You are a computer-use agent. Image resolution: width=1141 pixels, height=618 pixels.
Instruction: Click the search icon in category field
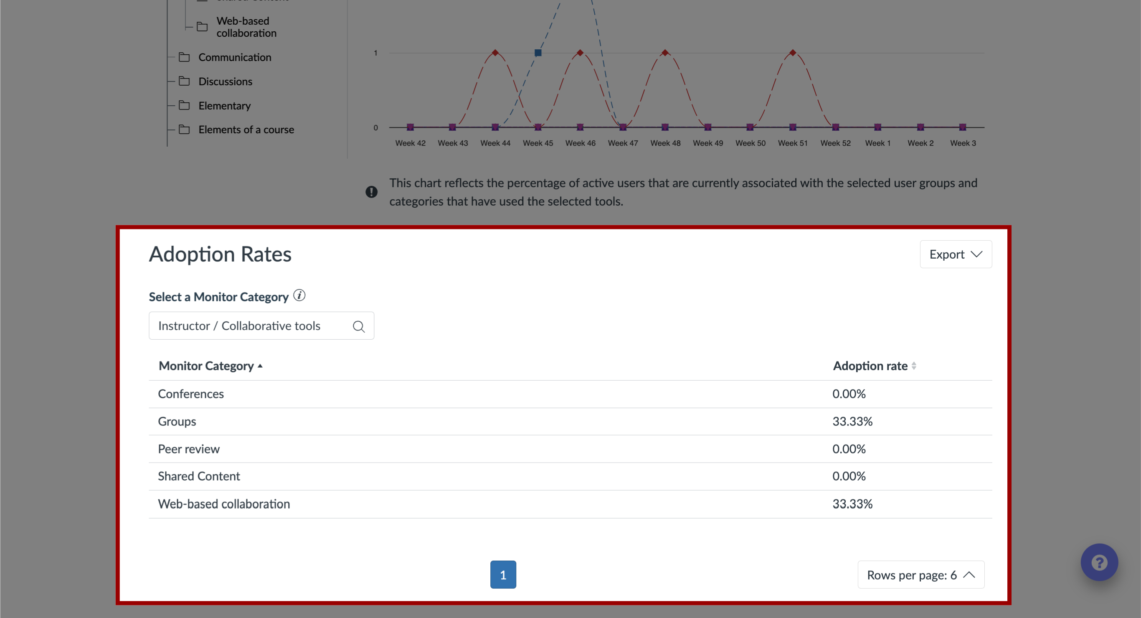(x=358, y=326)
